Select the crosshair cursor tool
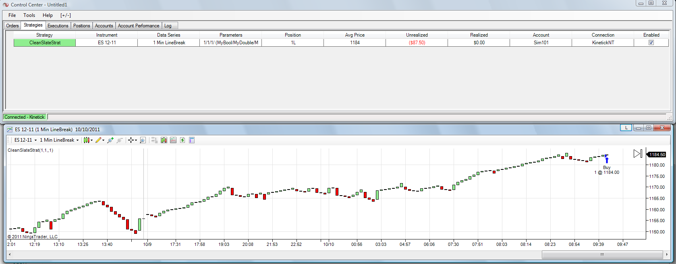676x264 pixels. click(131, 140)
